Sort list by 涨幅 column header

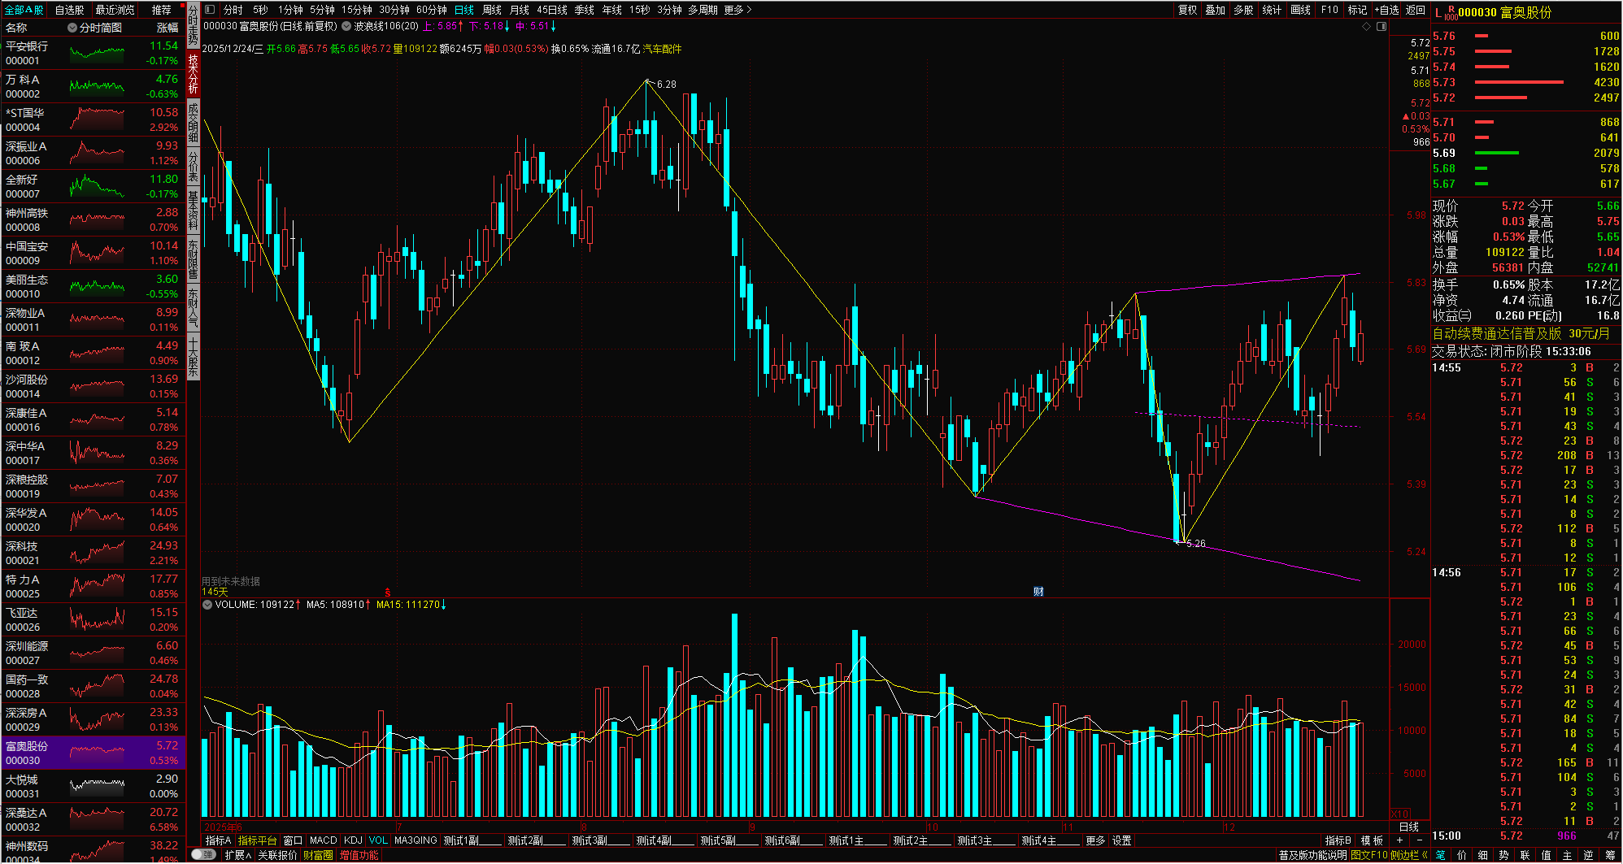(x=168, y=28)
